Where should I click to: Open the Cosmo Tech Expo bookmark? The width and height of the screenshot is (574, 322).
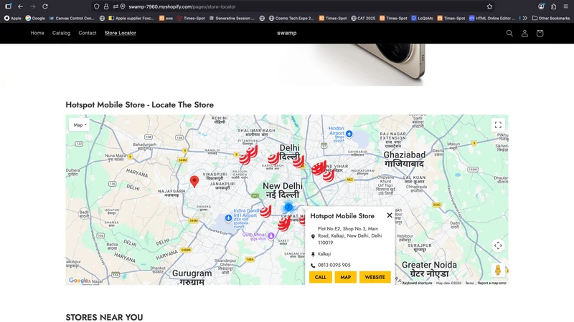coord(291,18)
